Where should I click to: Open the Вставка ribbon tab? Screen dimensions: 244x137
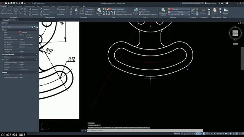pyautogui.click(x=11, y=6)
